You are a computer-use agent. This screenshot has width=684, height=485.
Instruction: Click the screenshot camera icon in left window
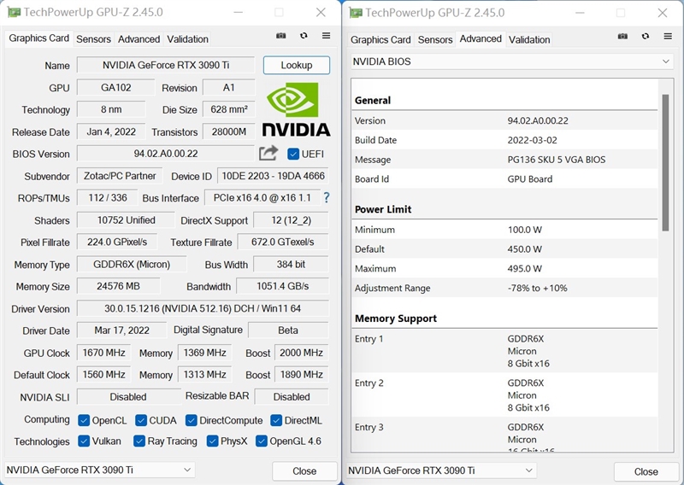coord(281,36)
